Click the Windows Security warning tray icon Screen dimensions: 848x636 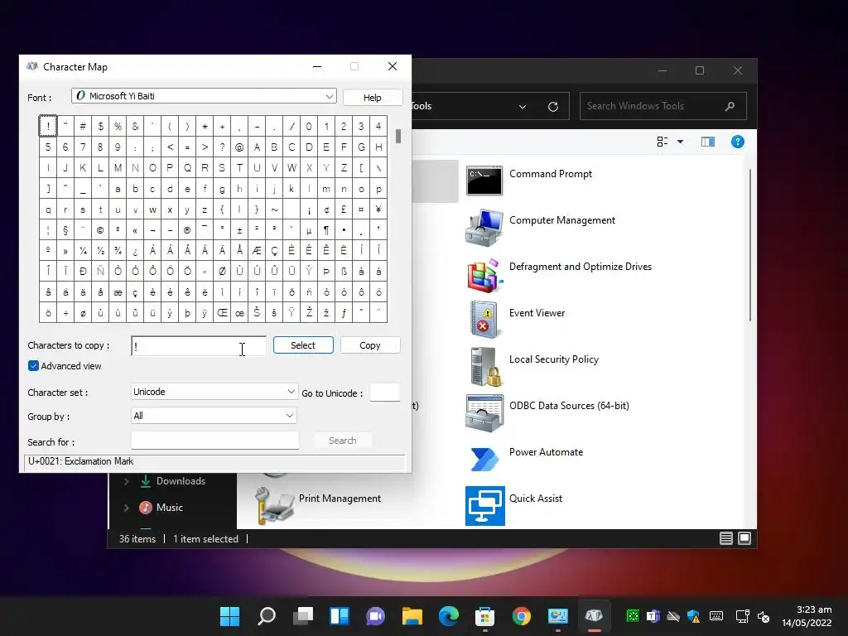[693, 616]
